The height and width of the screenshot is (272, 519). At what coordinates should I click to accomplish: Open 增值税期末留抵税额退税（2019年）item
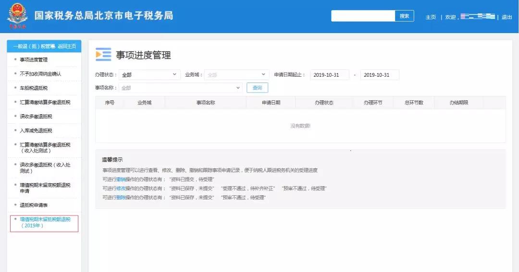coord(44,223)
